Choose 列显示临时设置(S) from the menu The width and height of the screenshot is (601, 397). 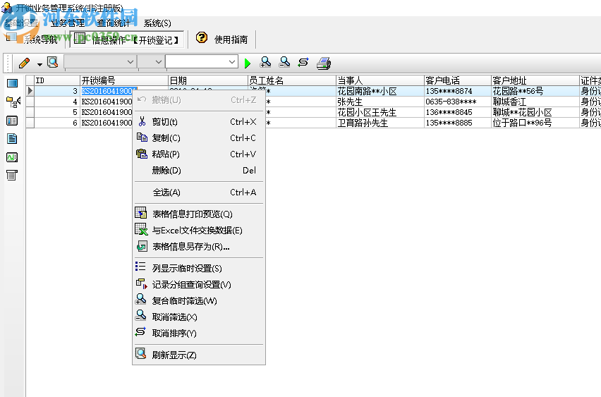(x=199, y=268)
